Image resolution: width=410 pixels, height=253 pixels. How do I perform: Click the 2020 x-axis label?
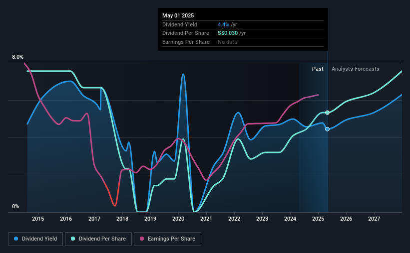point(178,219)
